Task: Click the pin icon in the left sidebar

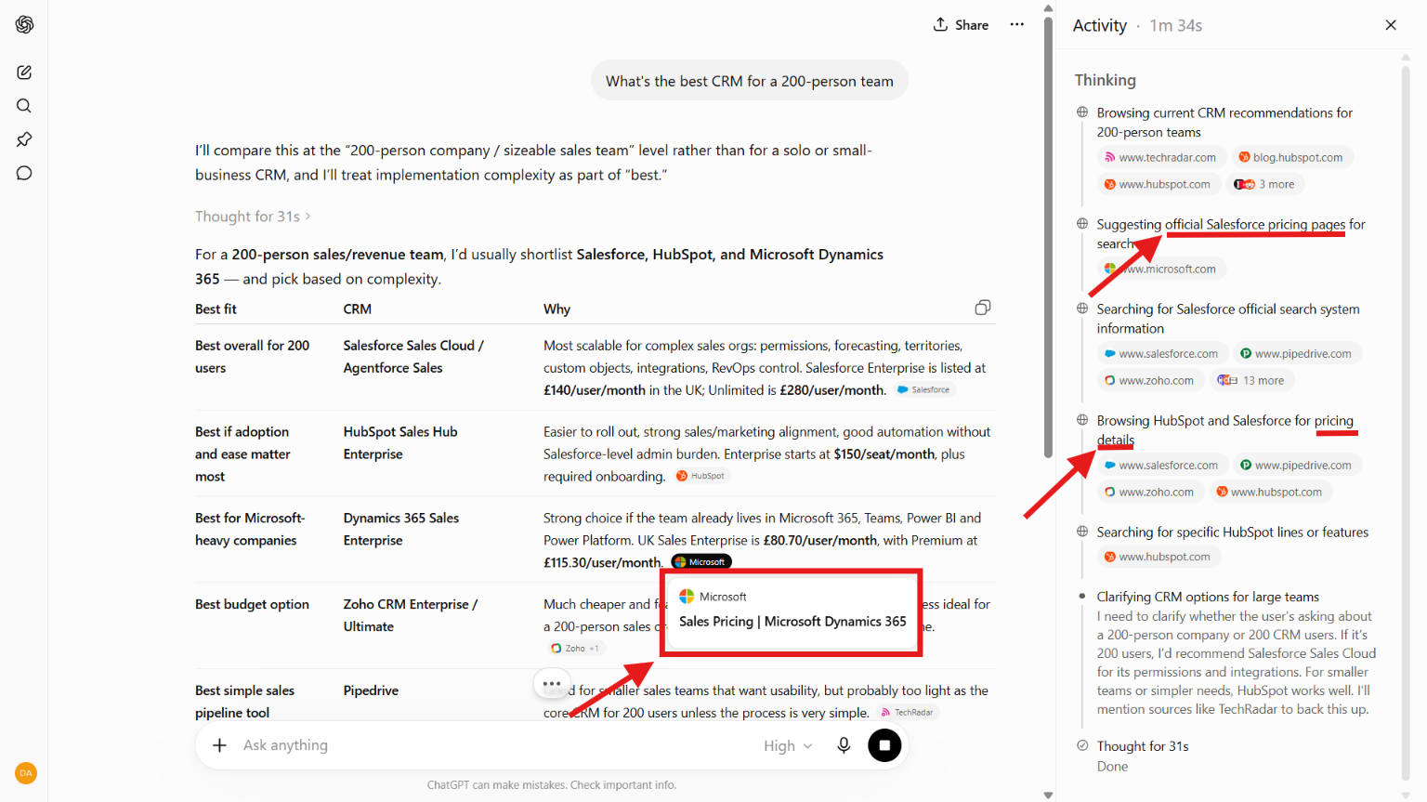Action: (x=24, y=139)
